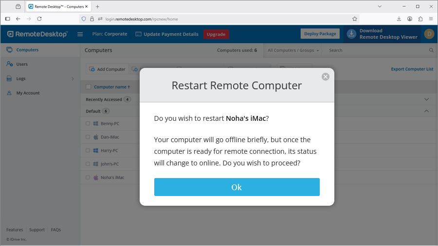This screenshot has height=246, width=438.
Task: Go to My Account section
Action: click(28, 93)
